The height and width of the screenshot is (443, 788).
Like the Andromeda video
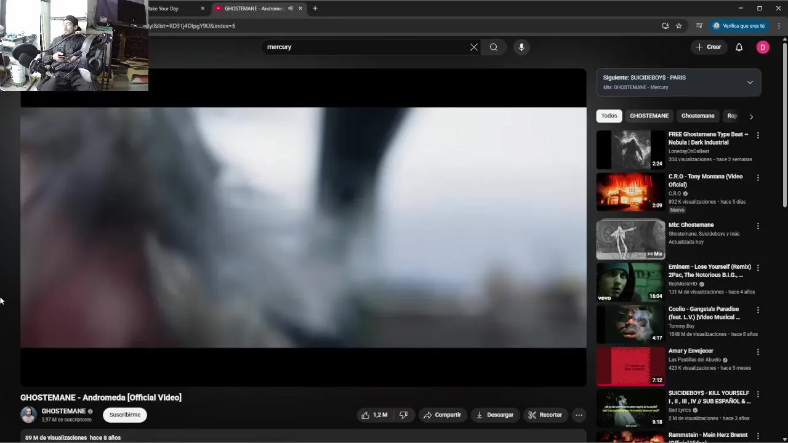(x=374, y=415)
